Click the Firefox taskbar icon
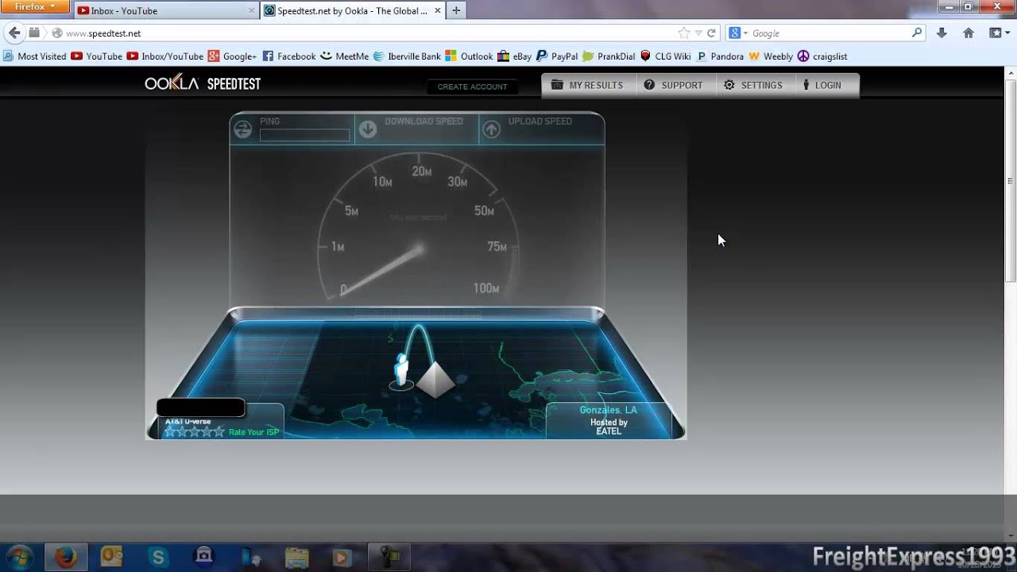The image size is (1017, 572). (65, 557)
